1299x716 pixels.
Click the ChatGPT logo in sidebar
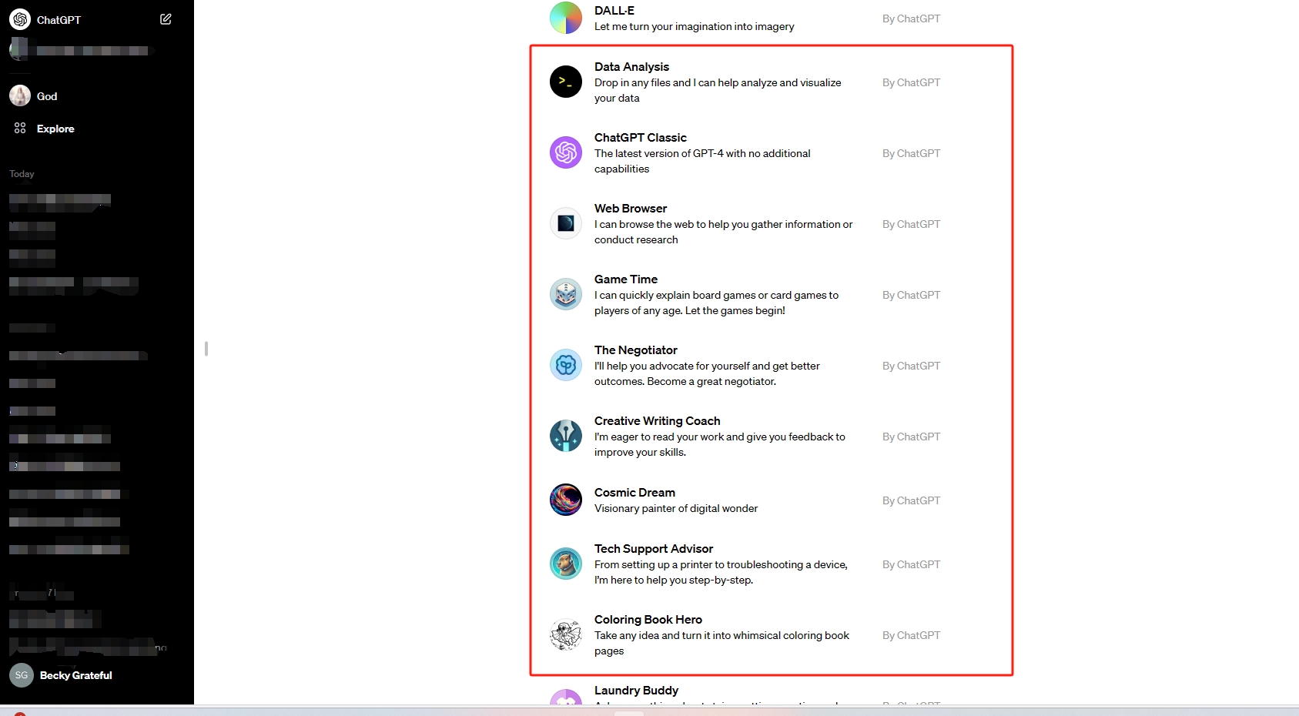click(20, 19)
